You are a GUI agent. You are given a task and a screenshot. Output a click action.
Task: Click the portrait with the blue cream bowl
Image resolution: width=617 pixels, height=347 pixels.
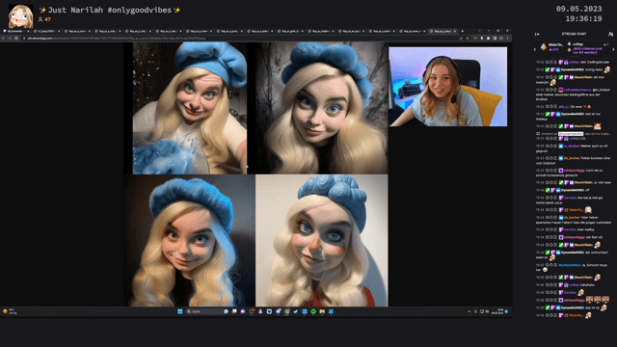190,108
